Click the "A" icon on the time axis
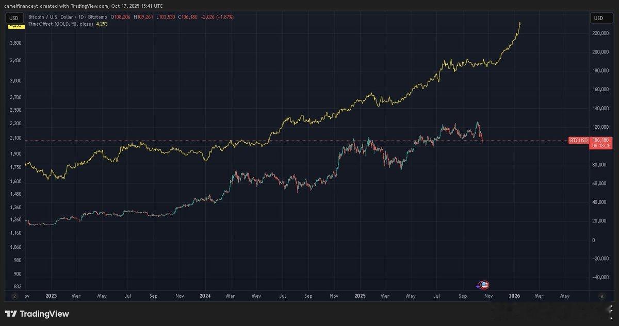The image size is (619, 326). coord(602,296)
